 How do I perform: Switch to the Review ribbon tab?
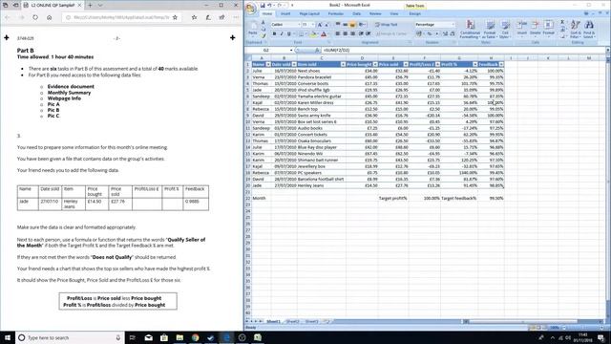375,13
